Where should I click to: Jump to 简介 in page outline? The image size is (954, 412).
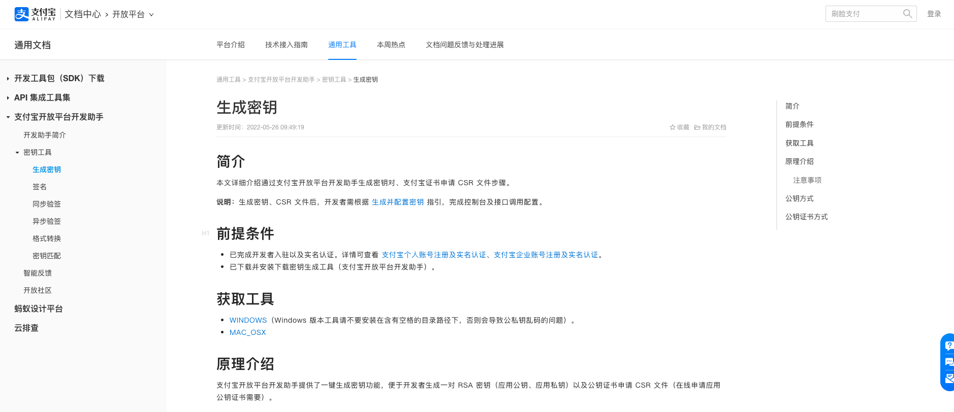coord(792,106)
